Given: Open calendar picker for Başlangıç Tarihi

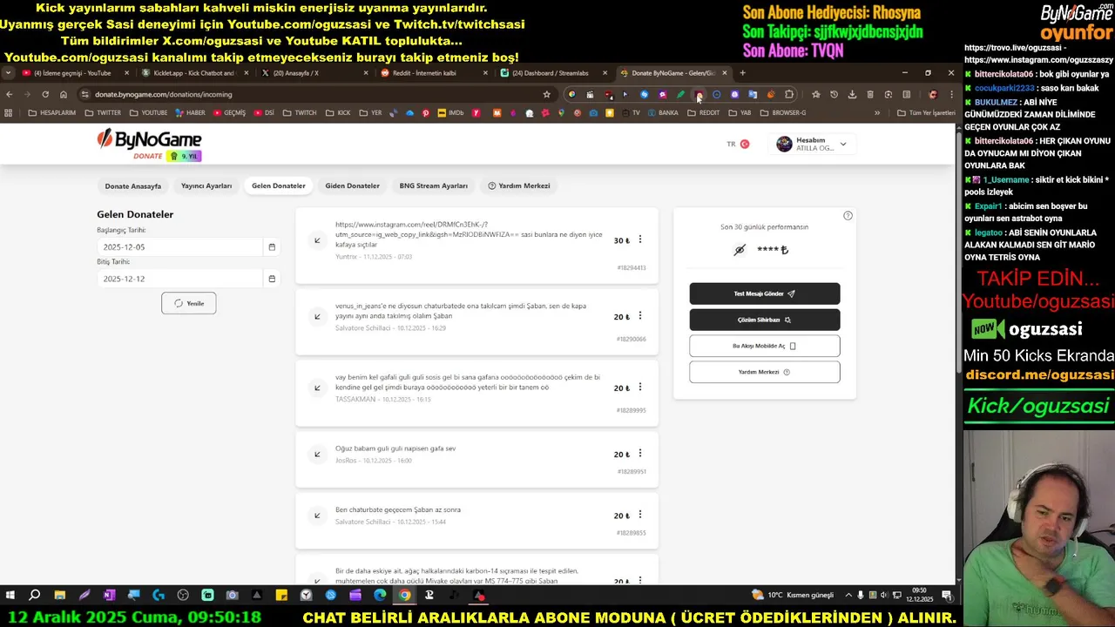Looking at the screenshot, I should (272, 247).
